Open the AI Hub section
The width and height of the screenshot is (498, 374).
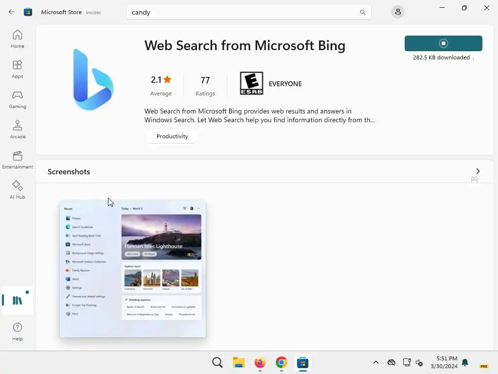[18, 190]
